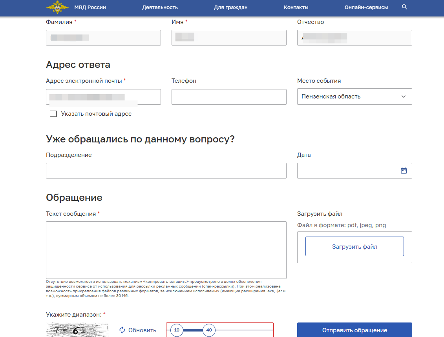Submit the form via Отправить обращение

click(354, 330)
